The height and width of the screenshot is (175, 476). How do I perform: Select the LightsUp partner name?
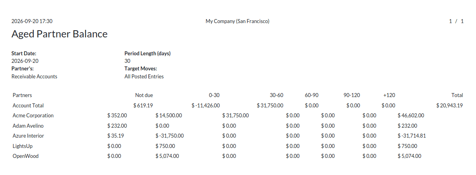(23, 146)
